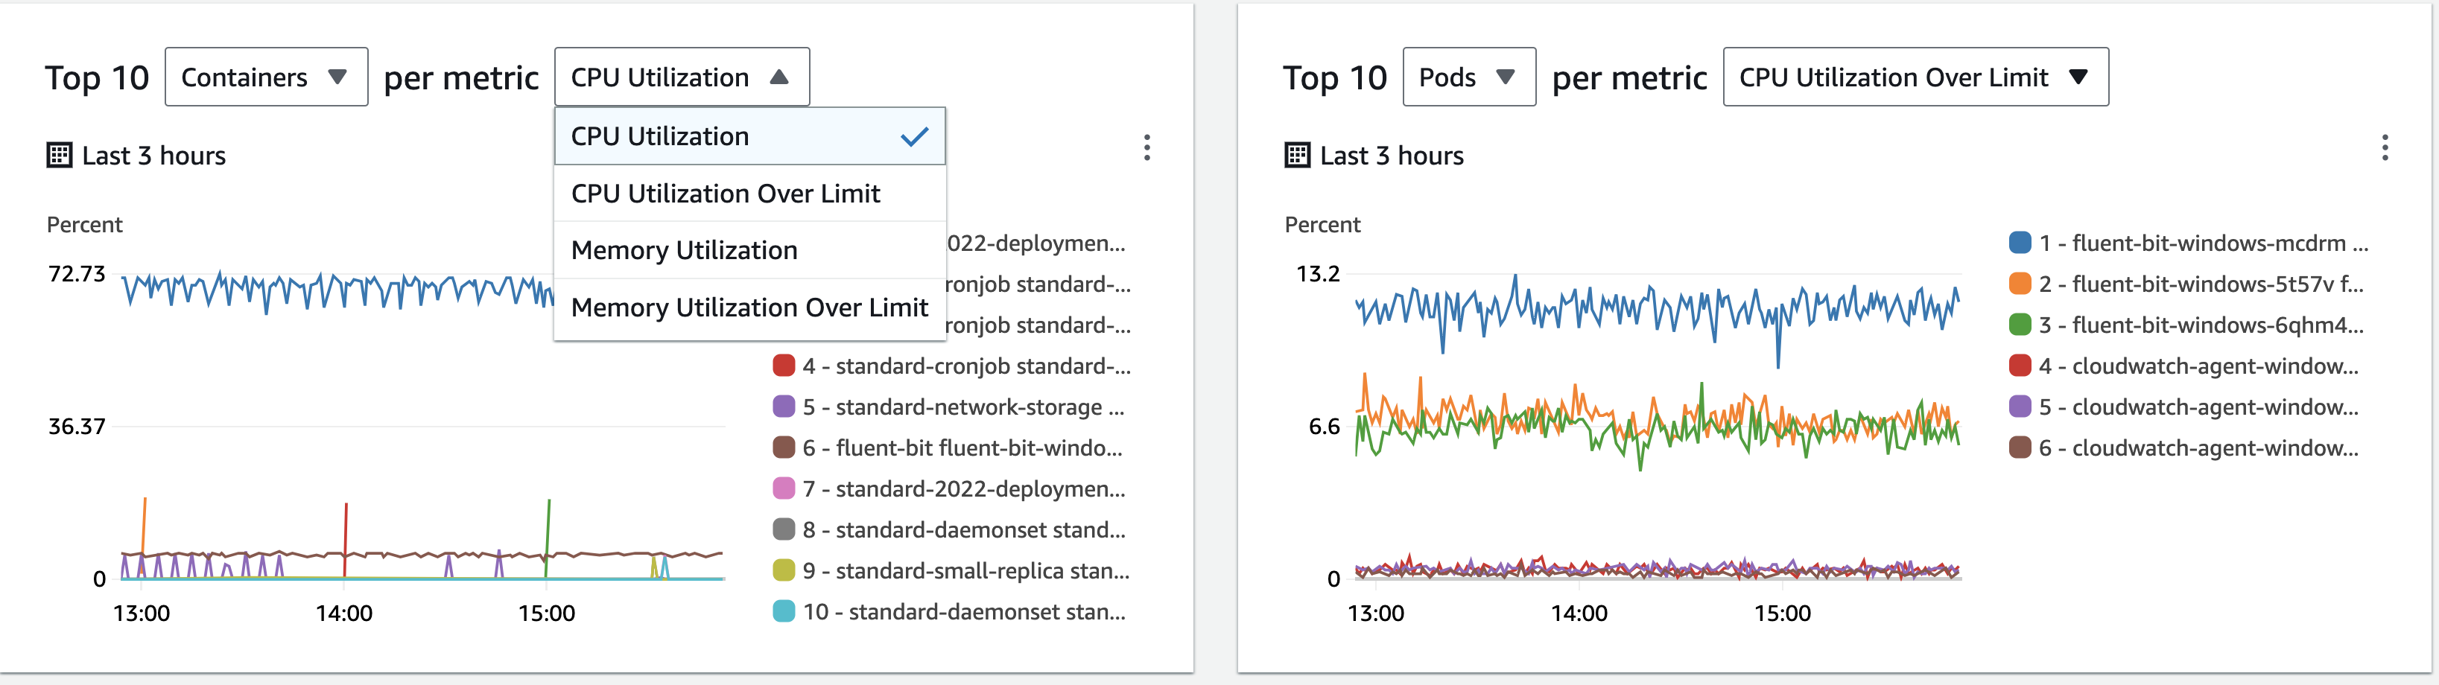
Task: Click Last 3 hours in left panel
Action: 154,155
